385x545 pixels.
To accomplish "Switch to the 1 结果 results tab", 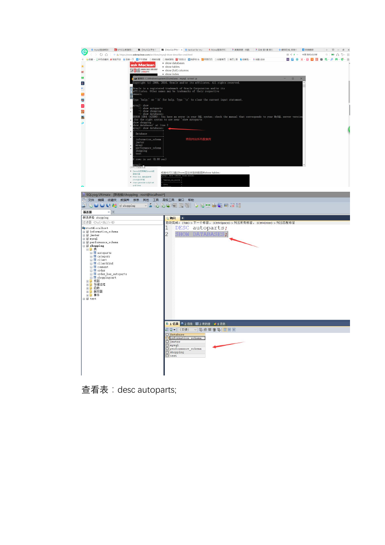I will tap(172, 324).
